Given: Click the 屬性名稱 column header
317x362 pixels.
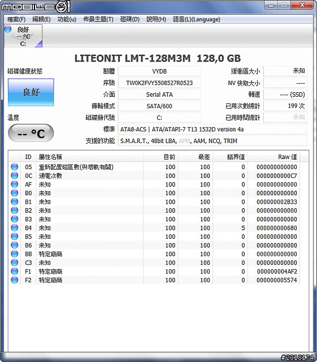Looking at the screenshot, I should tap(89, 157).
